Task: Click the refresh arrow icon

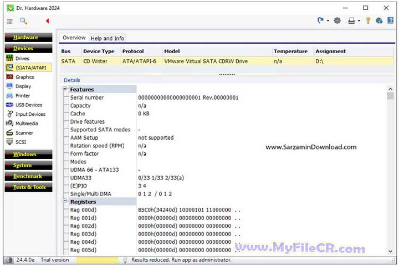Action: click(320, 21)
